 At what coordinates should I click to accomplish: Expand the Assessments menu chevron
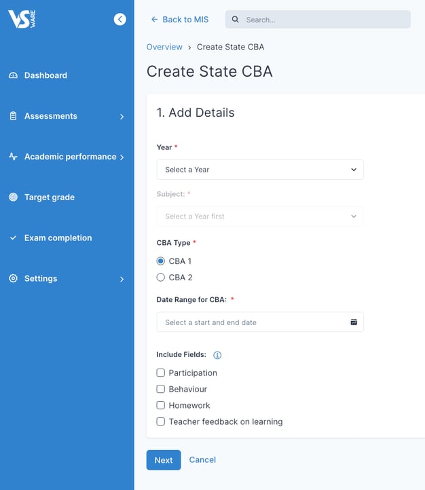pos(122,117)
